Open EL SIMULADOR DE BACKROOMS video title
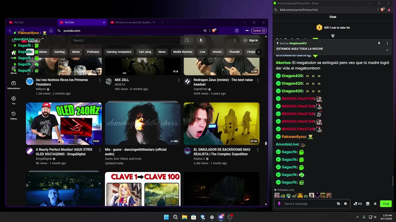Viewport: 396px width, 222px height. pyautogui.click(x=222, y=152)
